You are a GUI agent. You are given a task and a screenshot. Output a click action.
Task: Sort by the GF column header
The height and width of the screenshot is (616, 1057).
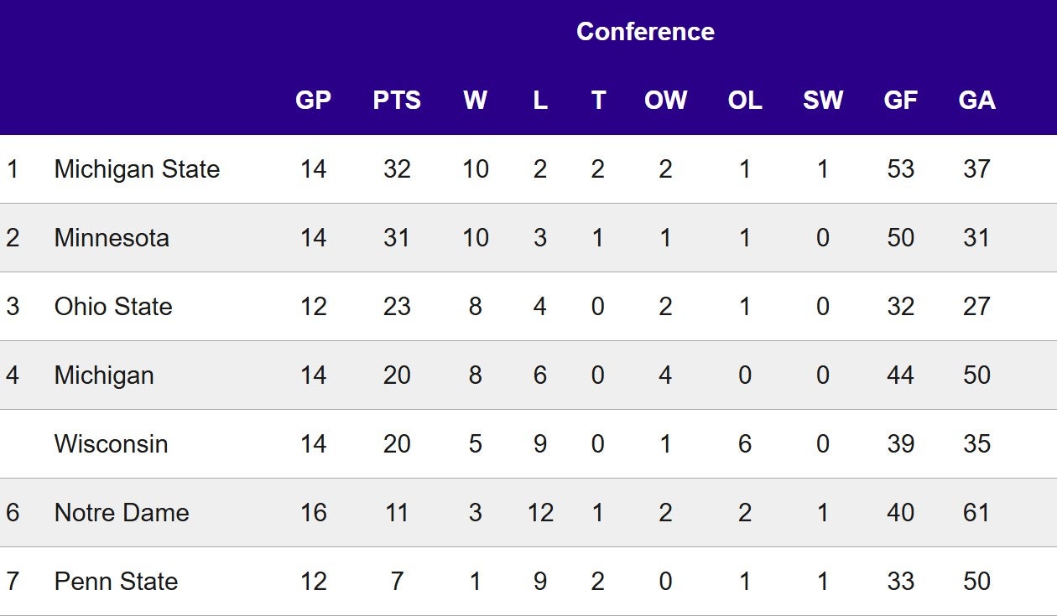900,101
